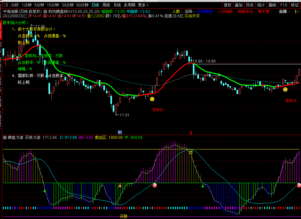Open the F10 company info button
Viewport: 301px width, 219px height.
click(284, 5)
